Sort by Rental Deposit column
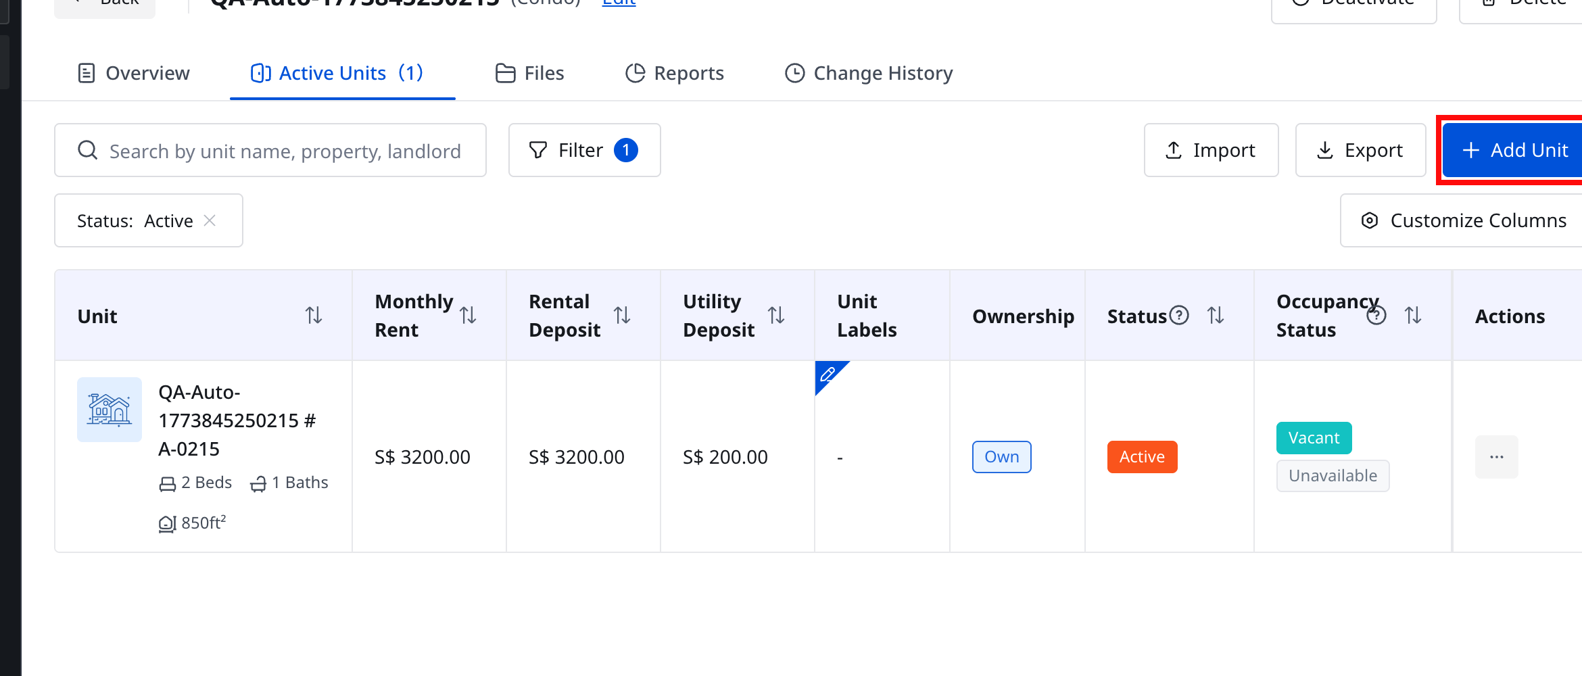This screenshot has height=676, width=1582. tap(622, 316)
